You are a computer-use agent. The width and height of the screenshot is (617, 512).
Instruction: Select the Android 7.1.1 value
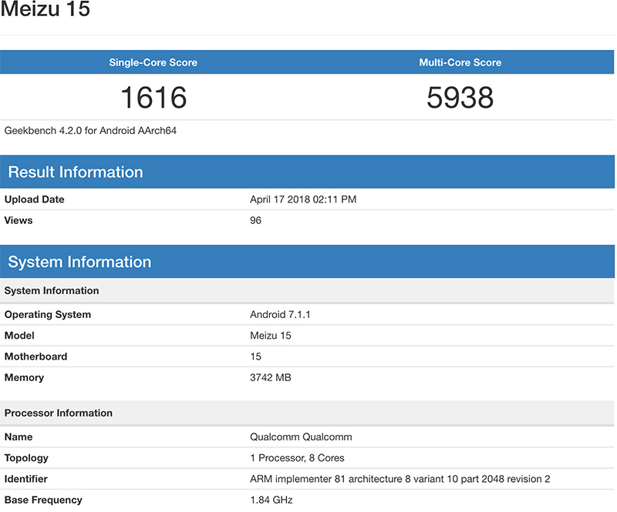280,314
